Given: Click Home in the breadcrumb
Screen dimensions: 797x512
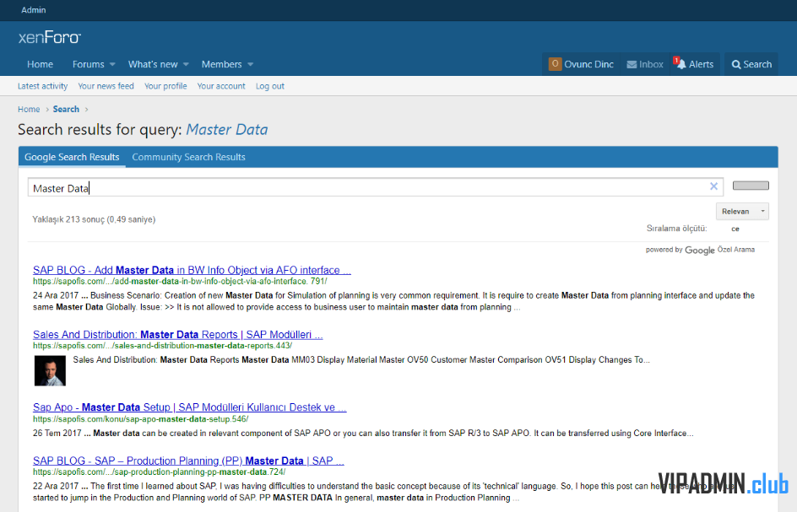Looking at the screenshot, I should pyautogui.click(x=29, y=109).
